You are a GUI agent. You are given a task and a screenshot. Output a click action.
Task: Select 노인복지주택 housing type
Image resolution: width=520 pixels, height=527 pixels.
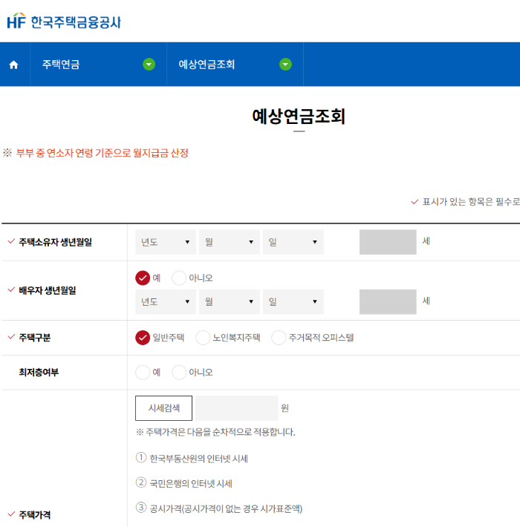(x=203, y=338)
